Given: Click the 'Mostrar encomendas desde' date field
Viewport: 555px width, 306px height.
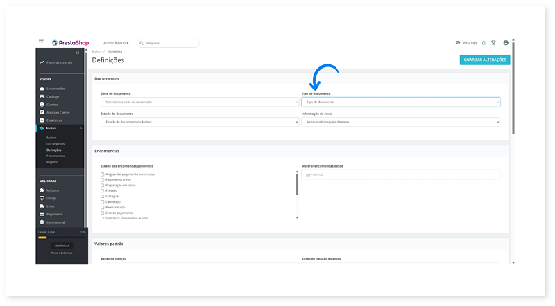Looking at the screenshot, I should click(400, 174).
